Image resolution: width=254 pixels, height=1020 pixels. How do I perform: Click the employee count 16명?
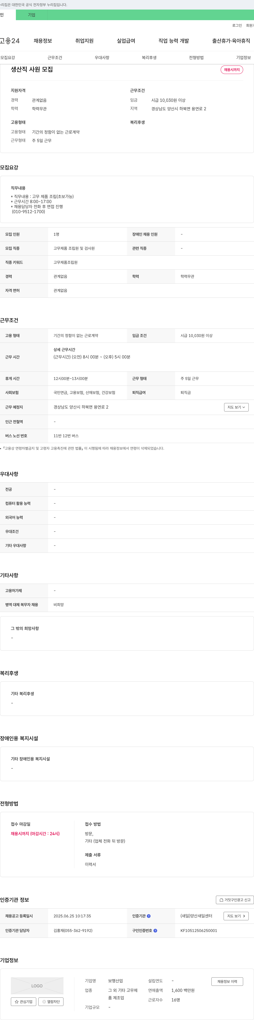pos(176,1000)
